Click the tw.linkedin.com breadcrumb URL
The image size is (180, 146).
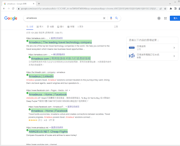click(45, 72)
